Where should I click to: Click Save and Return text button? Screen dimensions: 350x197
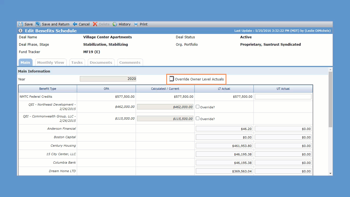[x=56, y=24]
